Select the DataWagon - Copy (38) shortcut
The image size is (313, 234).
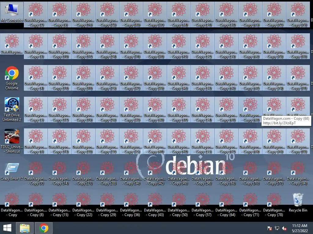(x=155, y=46)
